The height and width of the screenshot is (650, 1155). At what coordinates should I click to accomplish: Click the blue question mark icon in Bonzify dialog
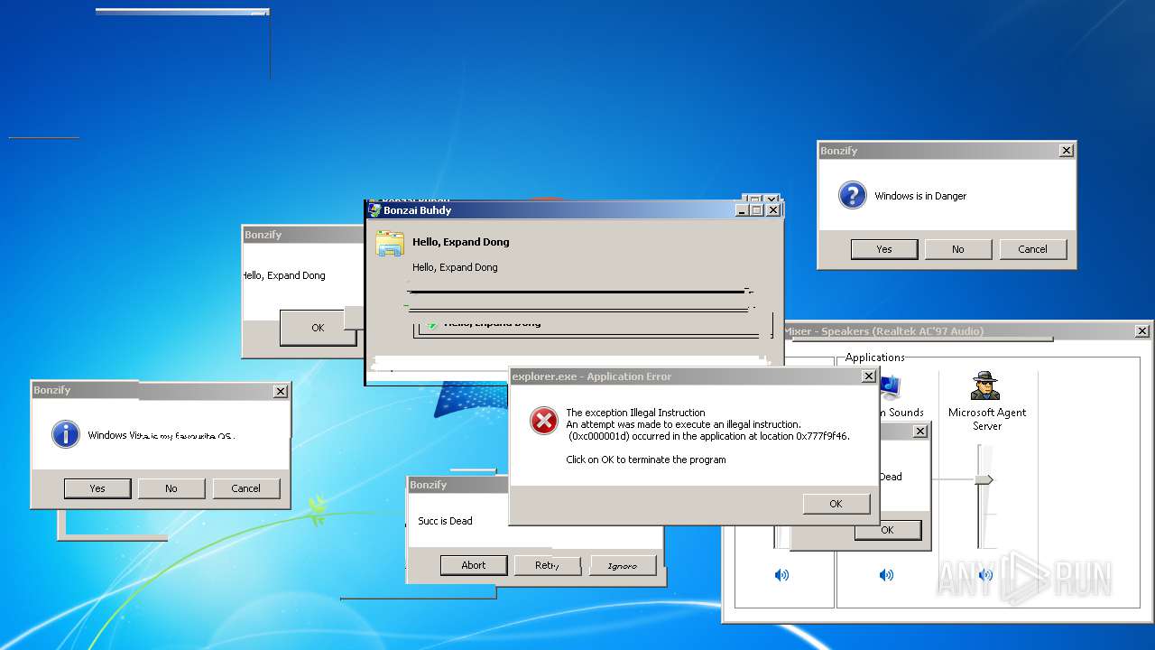tap(853, 195)
